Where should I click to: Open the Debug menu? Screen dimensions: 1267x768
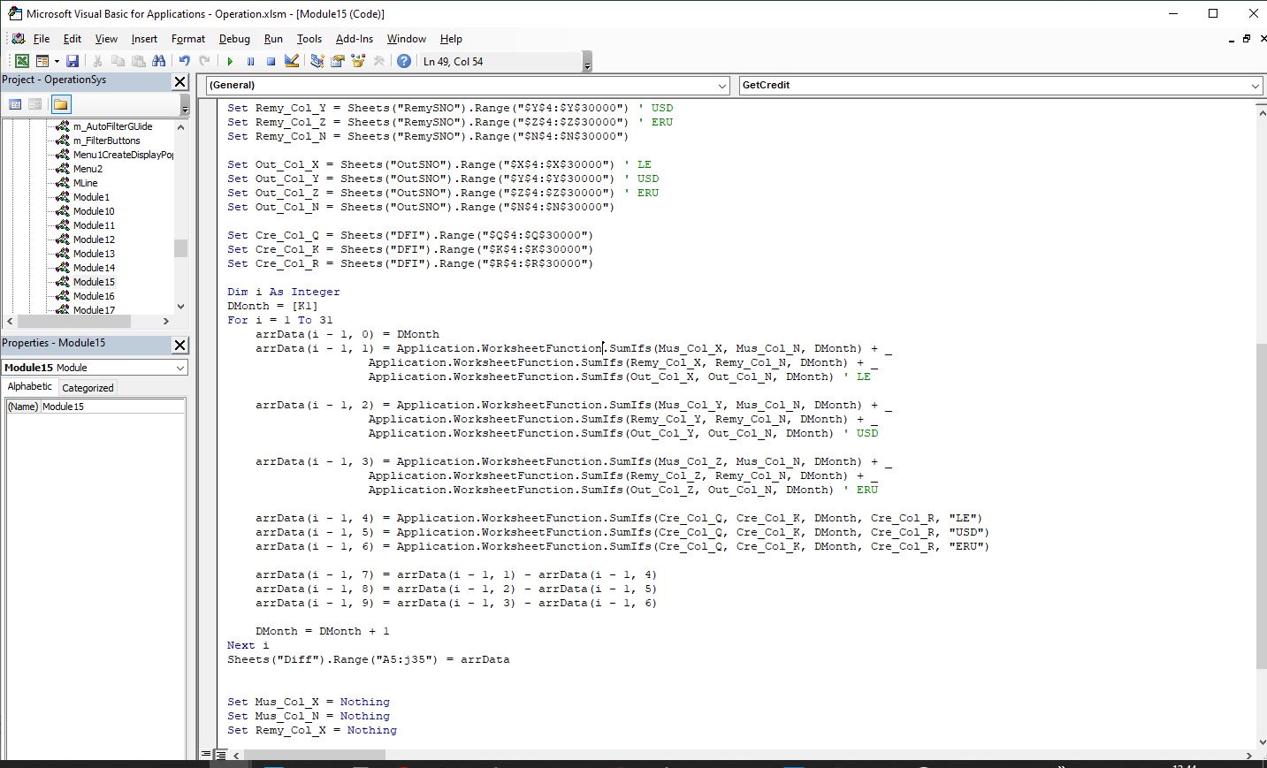pos(234,39)
